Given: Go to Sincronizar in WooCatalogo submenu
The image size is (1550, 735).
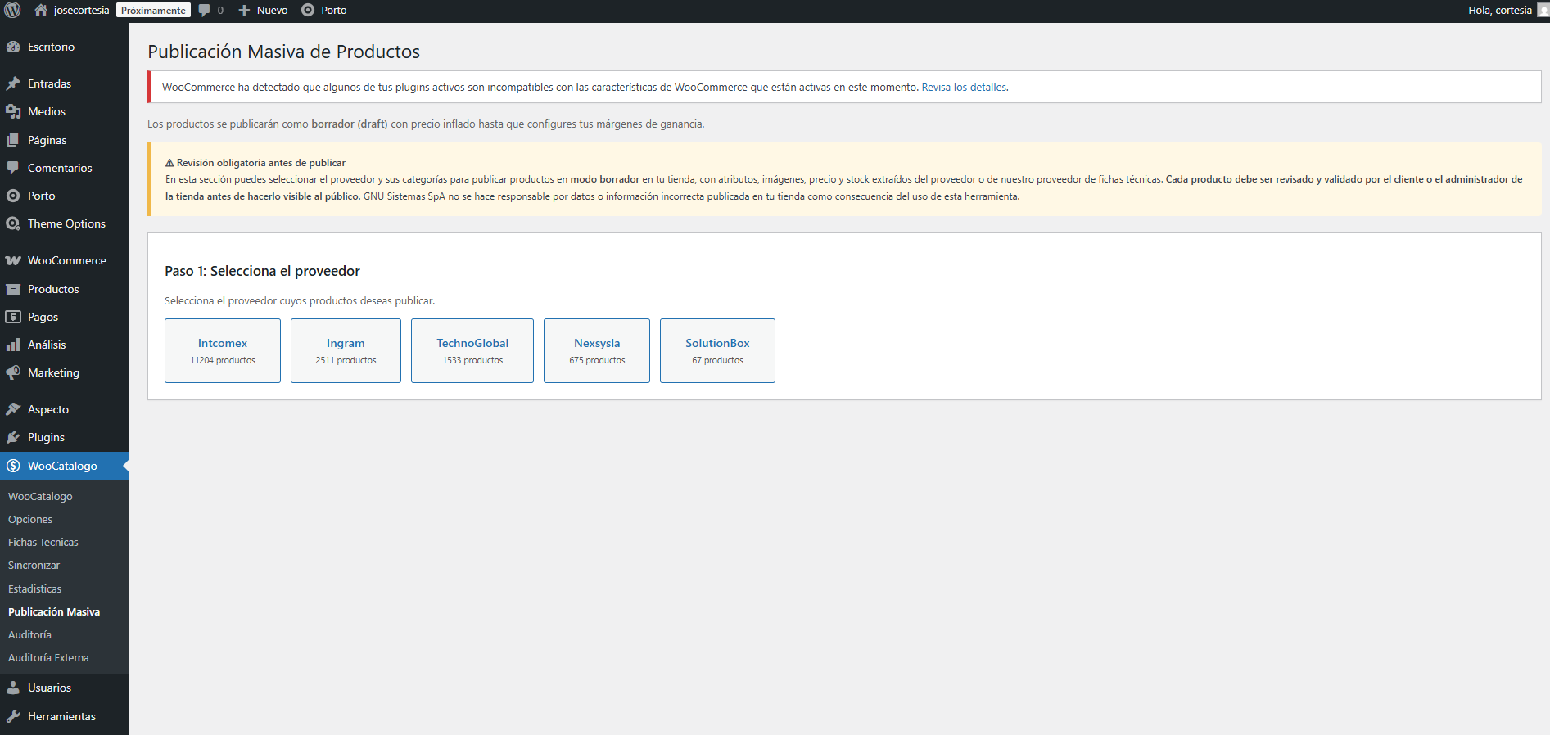Looking at the screenshot, I should point(34,566).
